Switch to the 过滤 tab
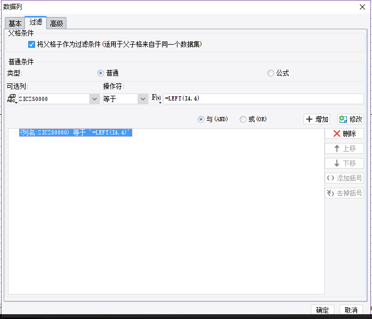The height and width of the screenshot is (319, 372). [x=36, y=22]
